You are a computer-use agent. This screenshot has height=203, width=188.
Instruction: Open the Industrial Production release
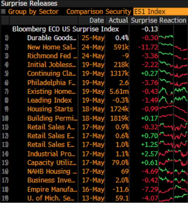(x=51, y=154)
